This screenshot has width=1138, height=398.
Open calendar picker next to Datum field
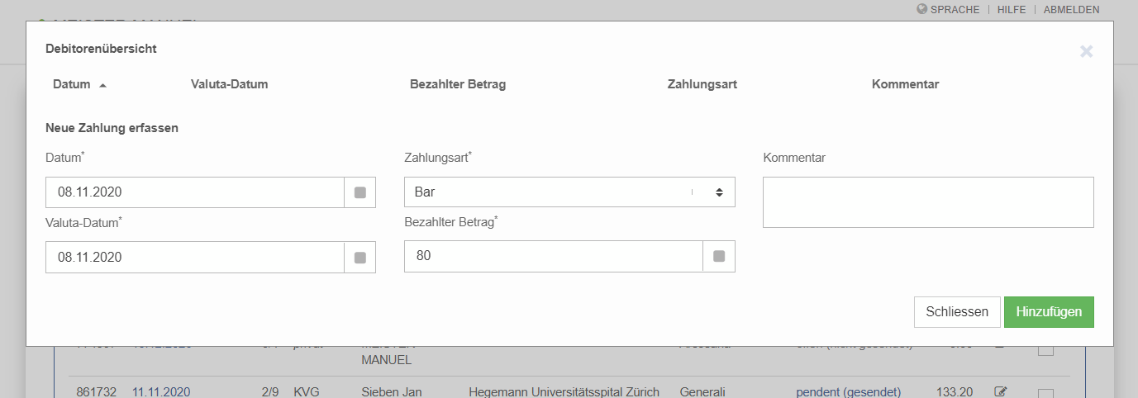[x=359, y=192]
